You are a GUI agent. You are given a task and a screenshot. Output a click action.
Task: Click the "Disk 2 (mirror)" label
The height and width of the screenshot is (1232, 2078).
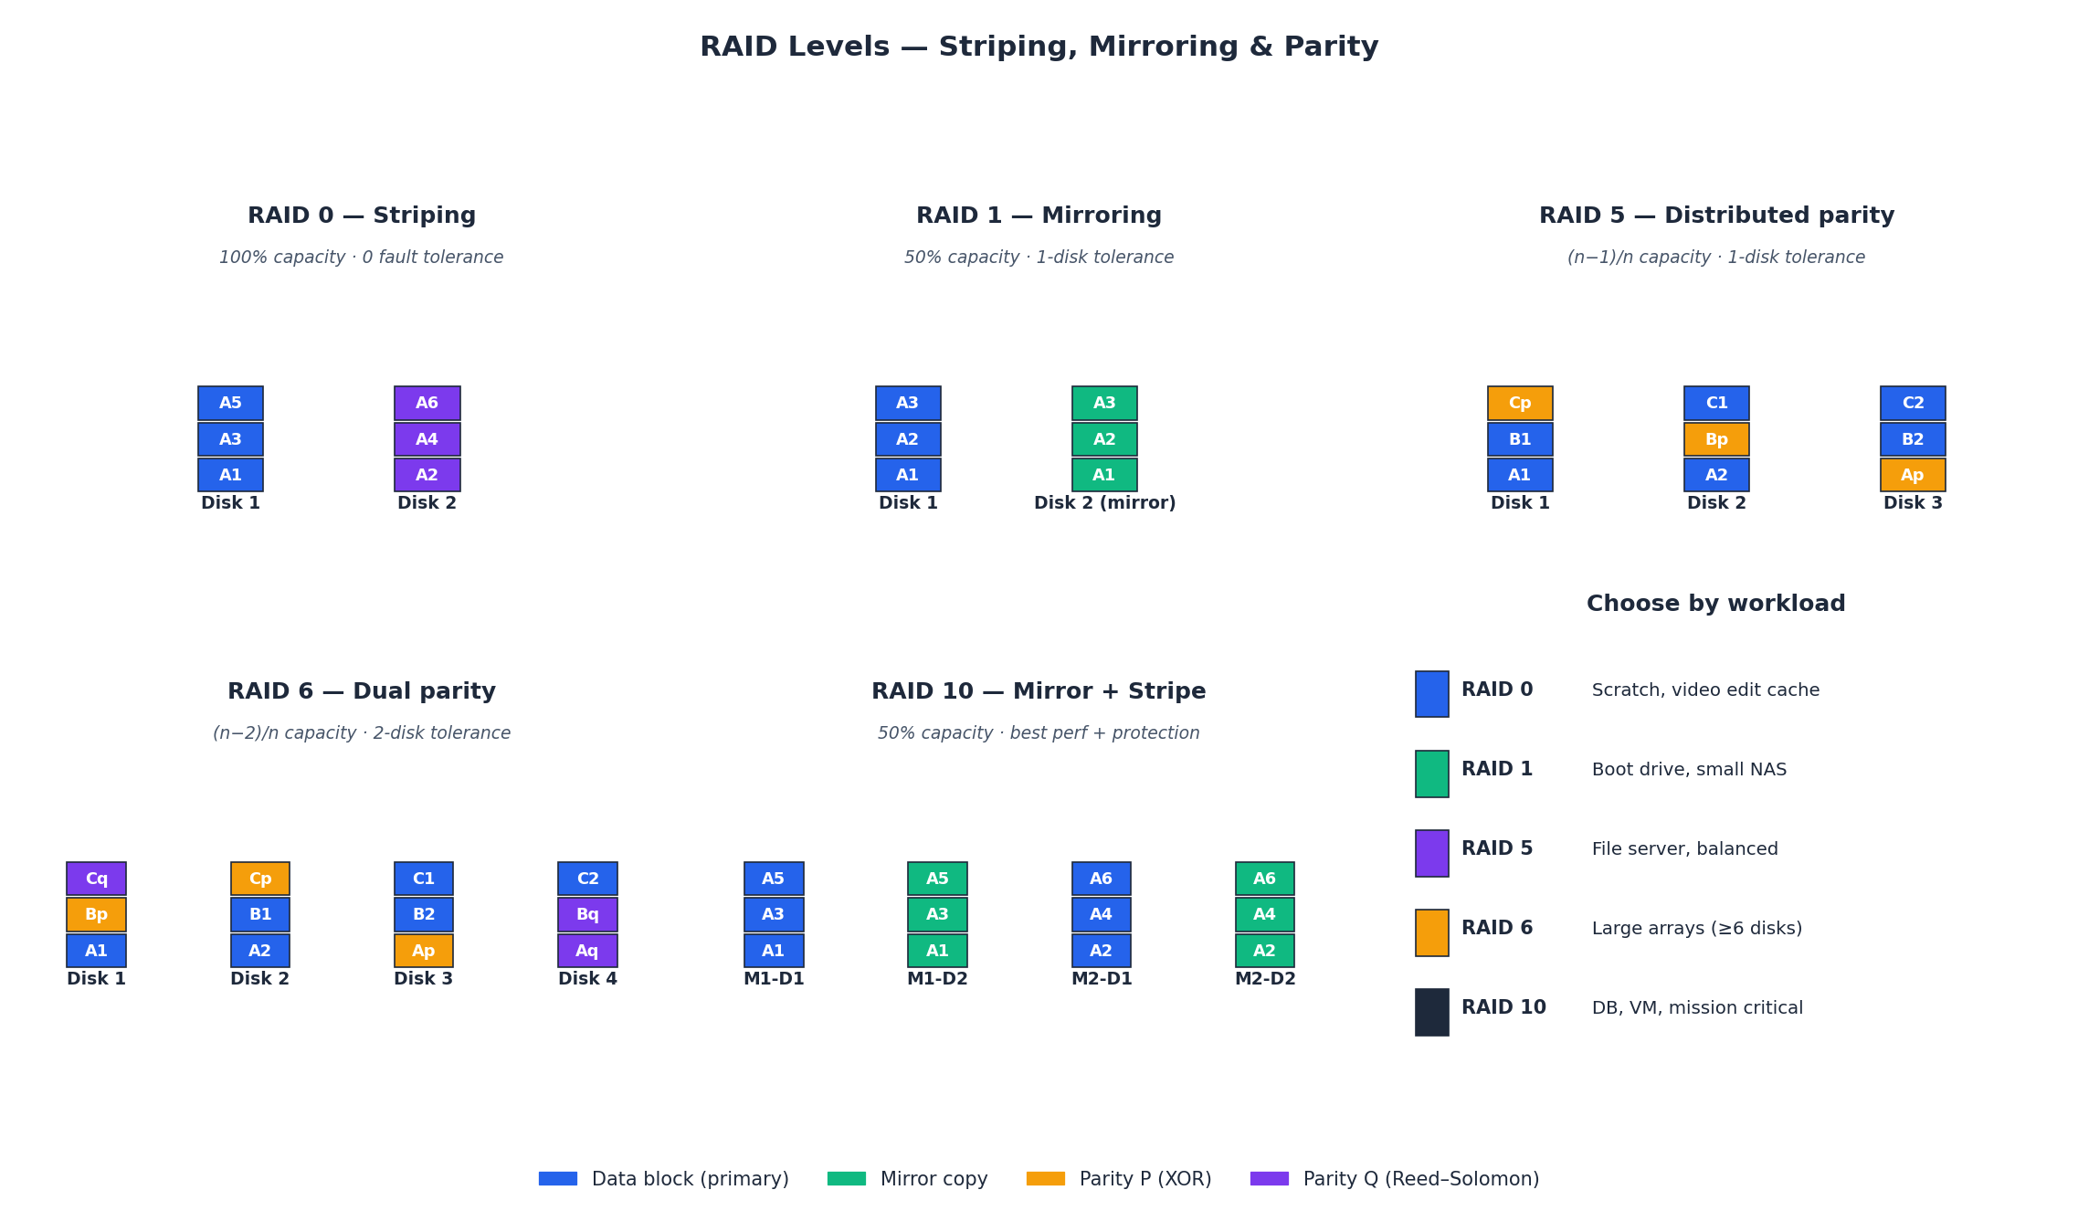click(1104, 503)
